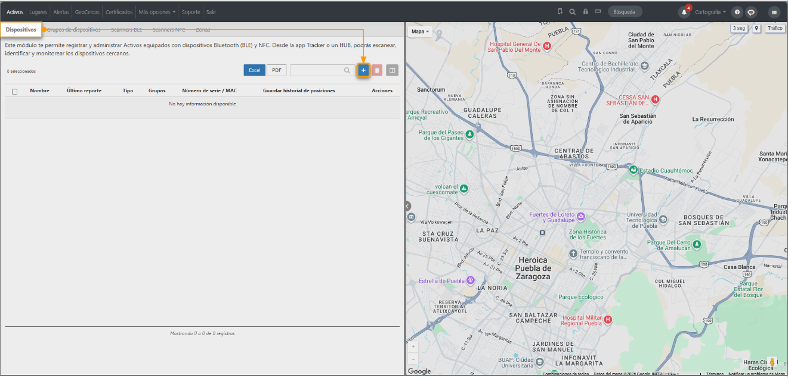The width and height of the screenshot is (788, 378).
Task: Click the Estrella de Puebla map marker
Action: (470, 280)
